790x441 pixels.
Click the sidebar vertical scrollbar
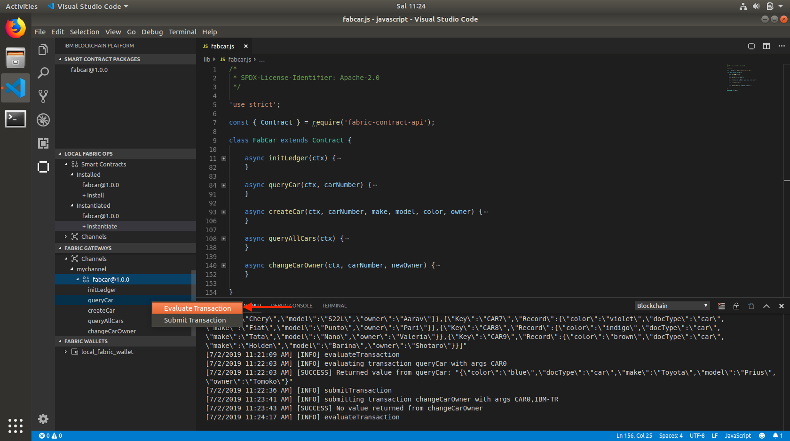(193, 303)
